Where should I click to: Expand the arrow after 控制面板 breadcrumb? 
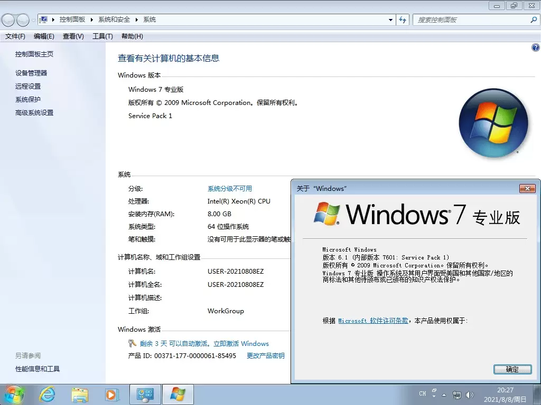pos(91,20)
